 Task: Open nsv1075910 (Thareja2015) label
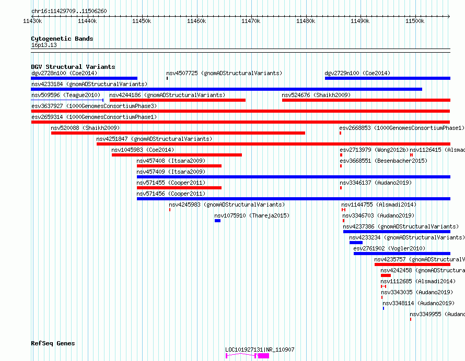tap(252, 215)
